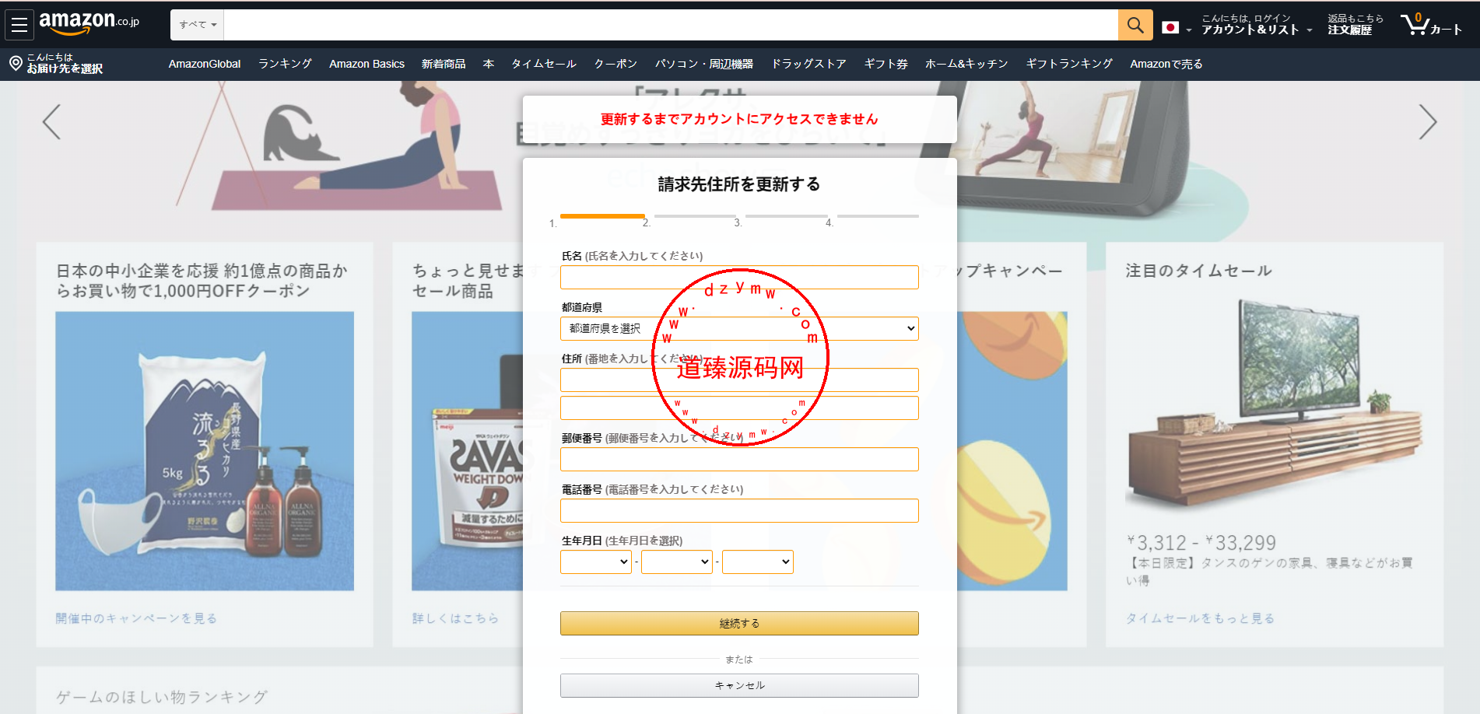Click the orange search magnifier button
Screen dimensions: 1480x714
coord(1135,25)
